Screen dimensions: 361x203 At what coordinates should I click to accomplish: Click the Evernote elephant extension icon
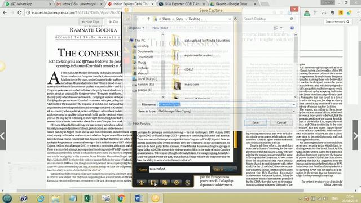332,13
